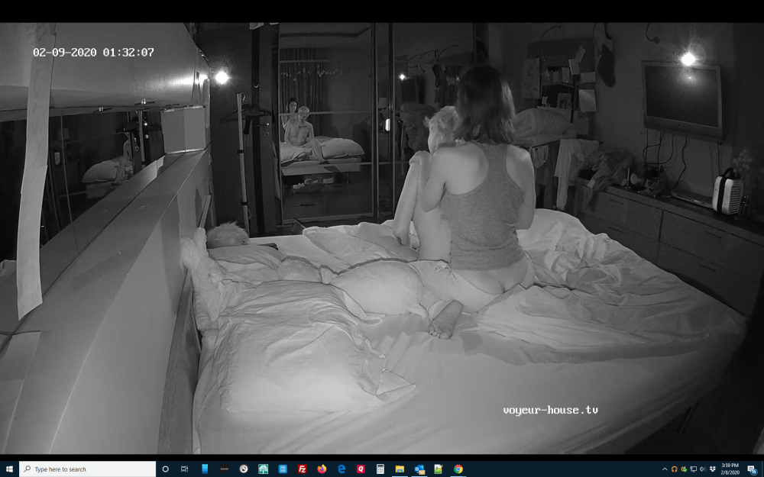
Task: Open Task View on the taskbar
Action: coord(185,469)
